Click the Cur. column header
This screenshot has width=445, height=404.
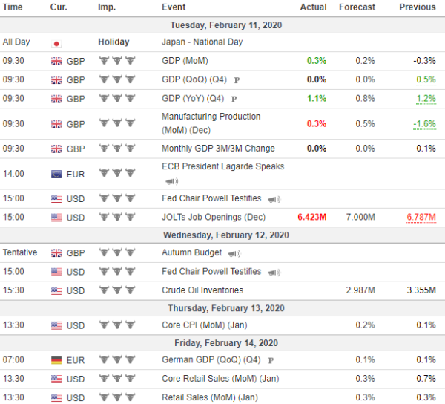coord(59,7)
